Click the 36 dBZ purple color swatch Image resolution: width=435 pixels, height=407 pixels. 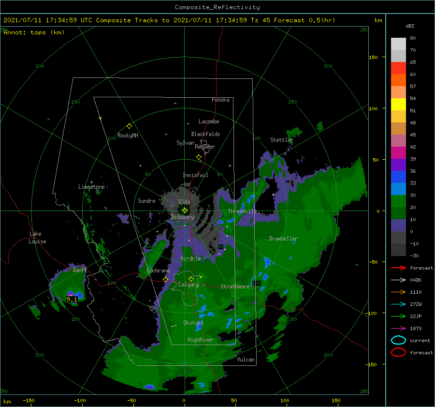398,165
